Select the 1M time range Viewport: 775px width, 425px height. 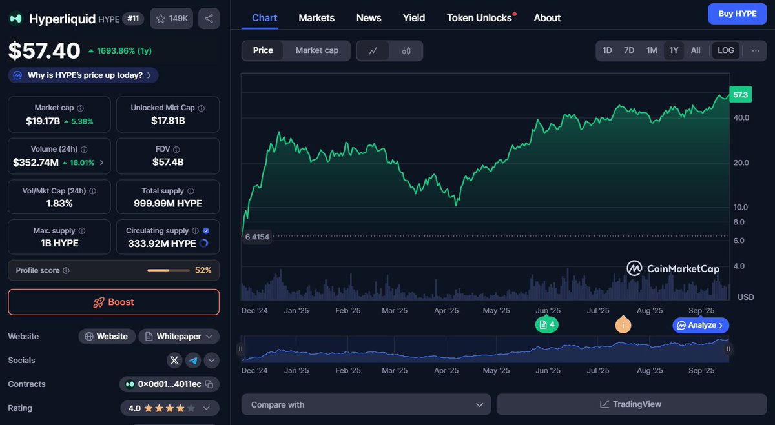(x=652, y=50)
